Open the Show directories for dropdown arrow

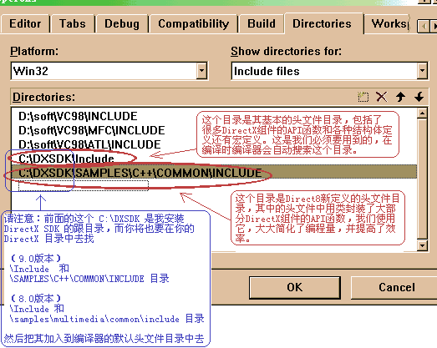(x=422, y=71)
